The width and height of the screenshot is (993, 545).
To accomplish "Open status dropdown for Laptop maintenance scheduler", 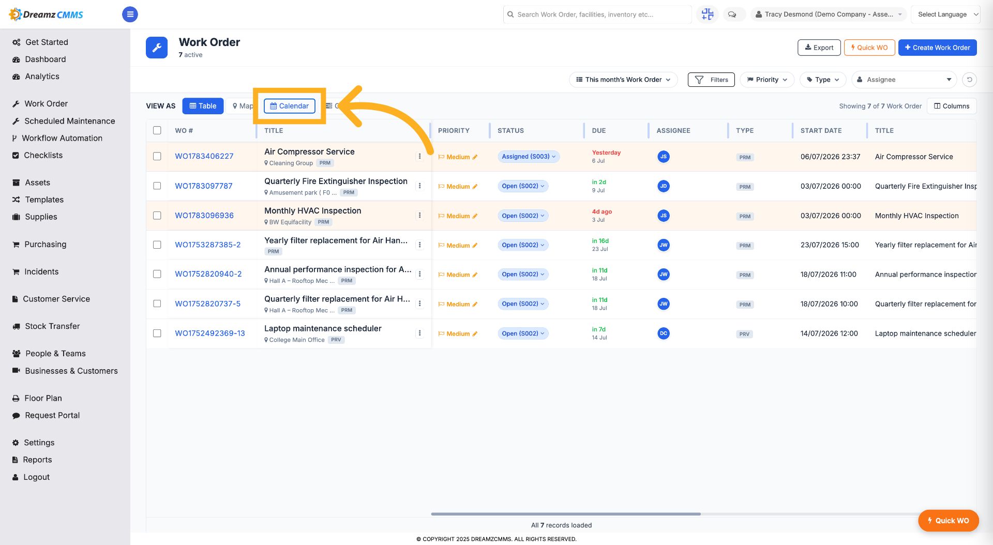I will [523, 334].
